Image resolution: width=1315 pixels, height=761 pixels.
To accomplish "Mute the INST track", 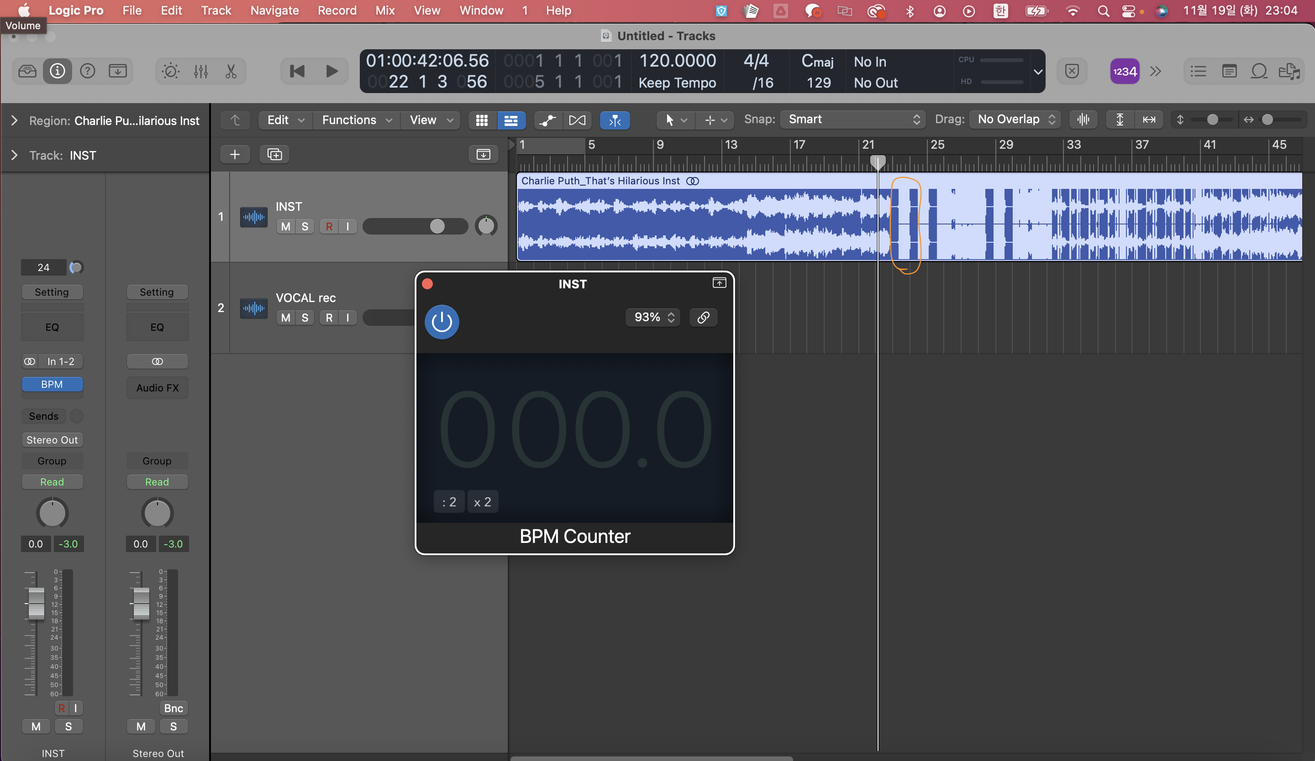I will pos(285,226).
